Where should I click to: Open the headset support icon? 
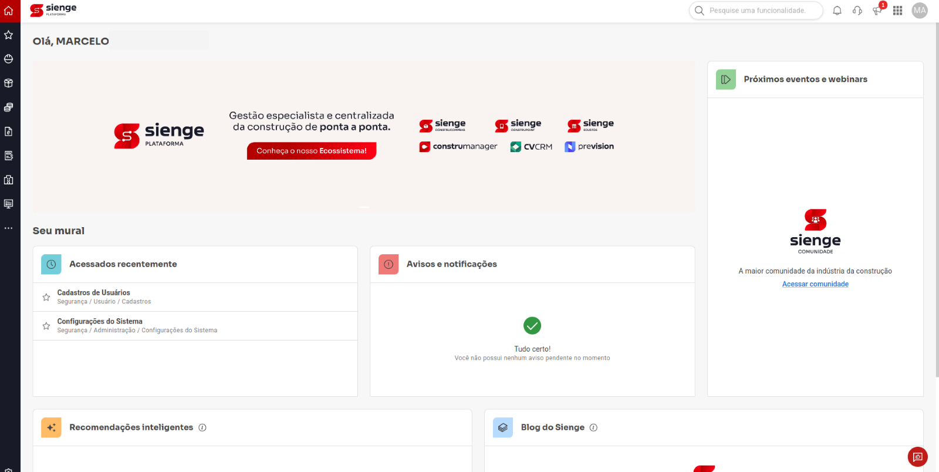point(857,11)
